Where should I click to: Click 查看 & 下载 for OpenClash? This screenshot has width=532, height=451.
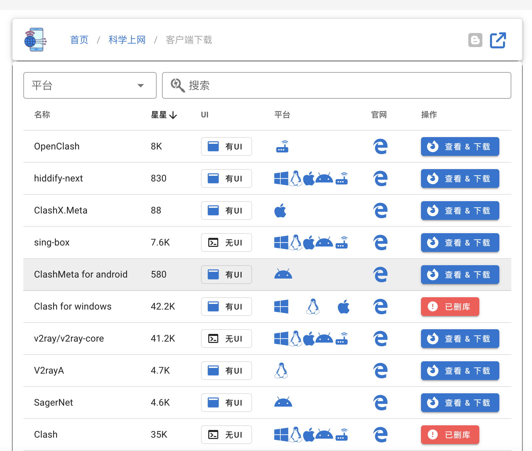460,146
